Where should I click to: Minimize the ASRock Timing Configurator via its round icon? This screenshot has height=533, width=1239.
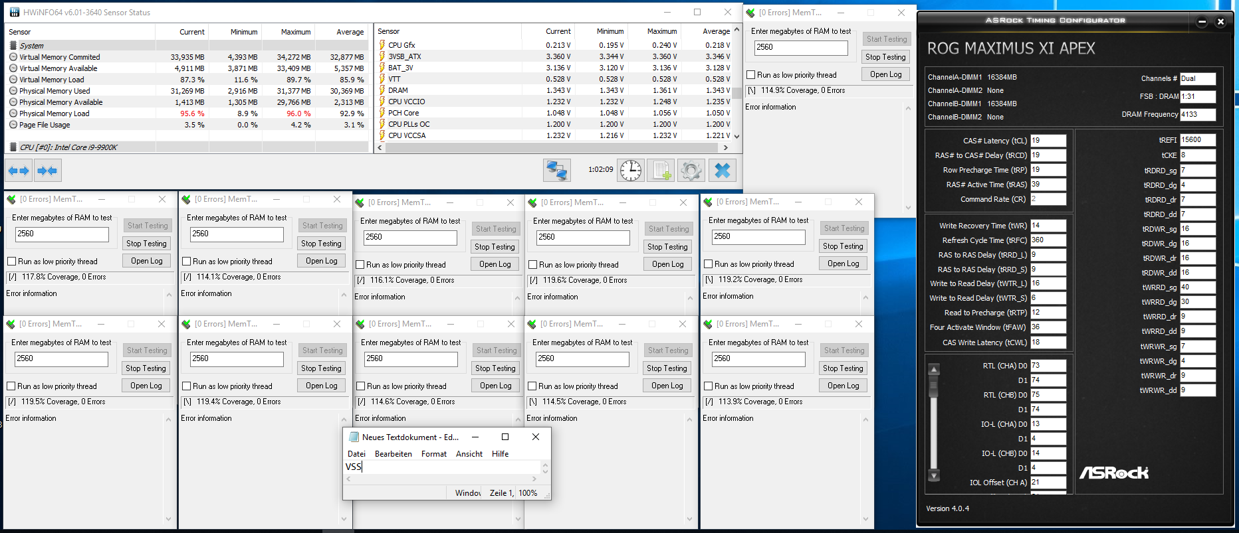click(1202, 22)
